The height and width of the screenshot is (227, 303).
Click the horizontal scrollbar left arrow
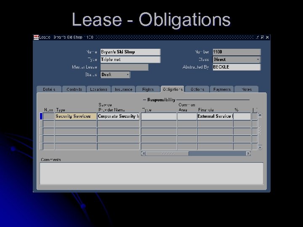point(144,153)
